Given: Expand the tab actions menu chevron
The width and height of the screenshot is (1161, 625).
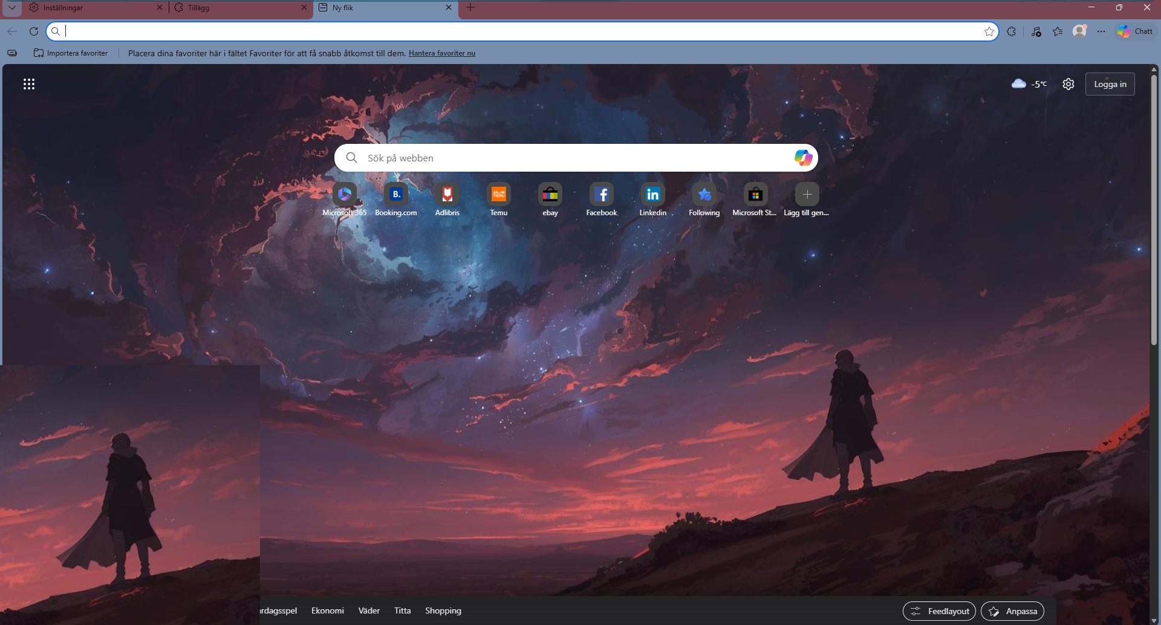Looking at the screenshot, I should point(12,8).
